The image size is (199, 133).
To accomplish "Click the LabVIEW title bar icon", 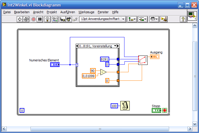I will coord(4,5).
